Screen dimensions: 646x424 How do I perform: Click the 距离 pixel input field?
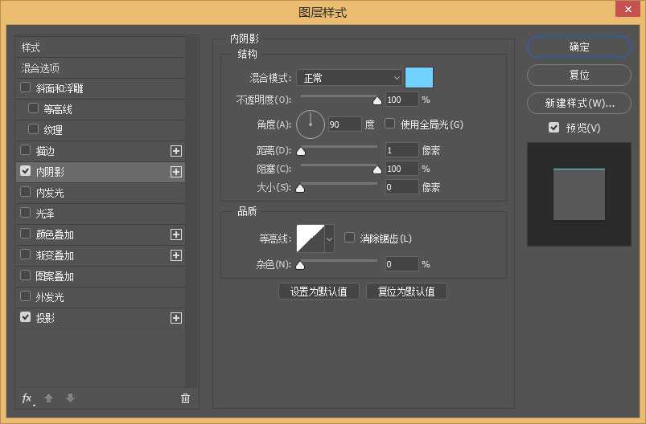401,150
